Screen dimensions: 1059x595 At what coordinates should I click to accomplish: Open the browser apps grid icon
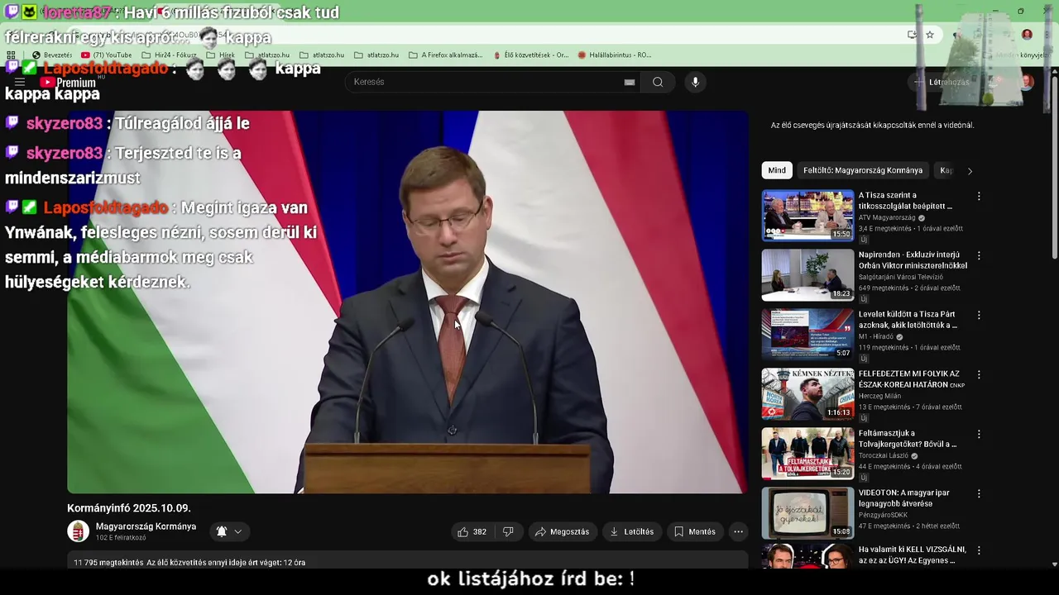11,55
